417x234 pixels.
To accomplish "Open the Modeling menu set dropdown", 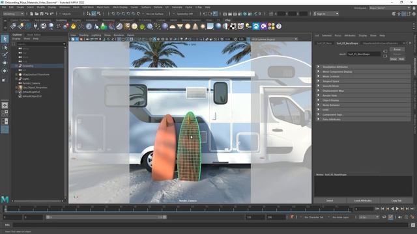I will (13, 14).
